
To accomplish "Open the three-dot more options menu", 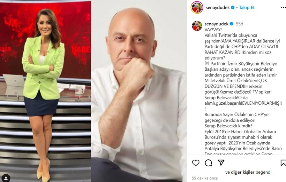I will pos(283,8).
